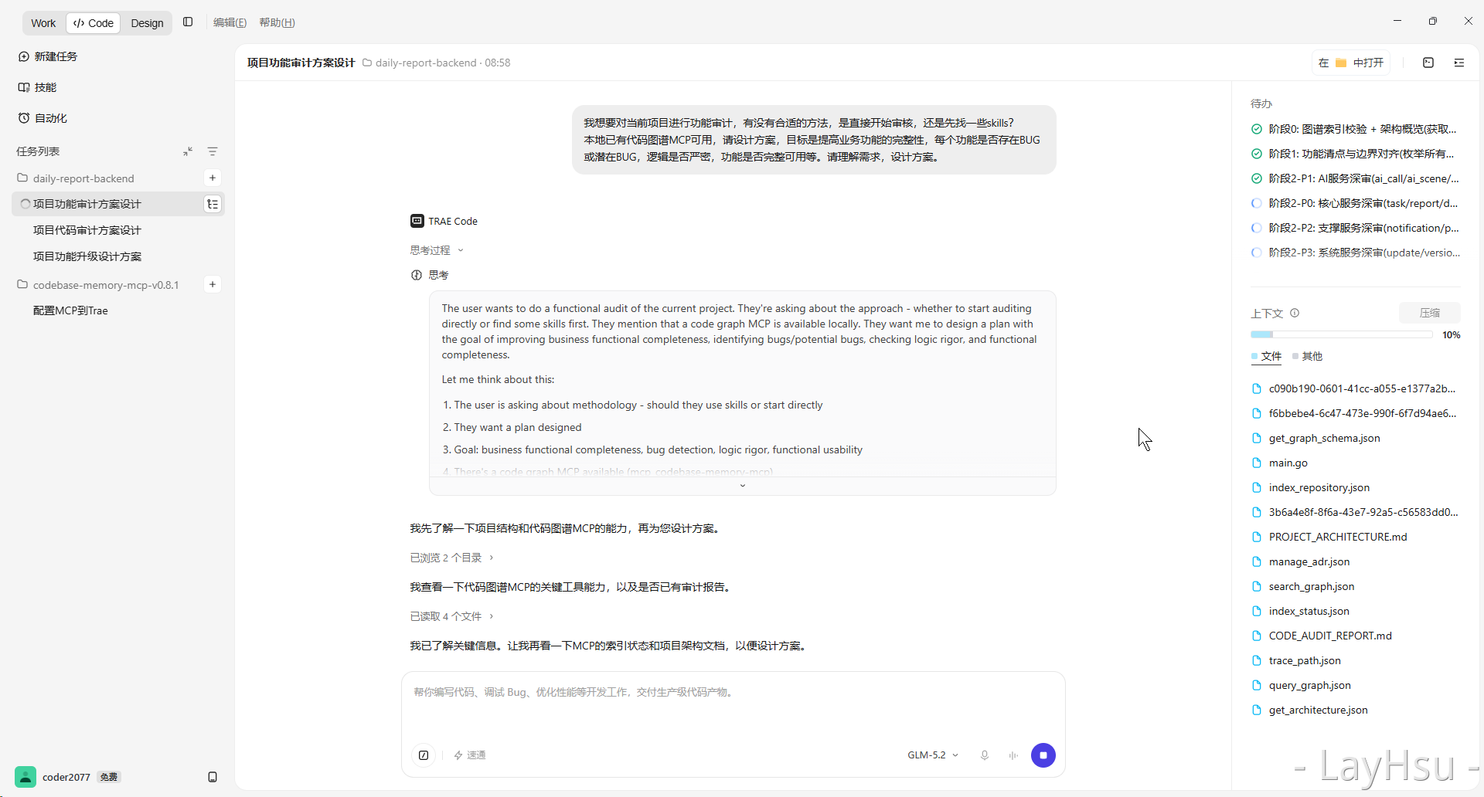
Task: Select the 文件 context tab
Action: coord(1267,356)
